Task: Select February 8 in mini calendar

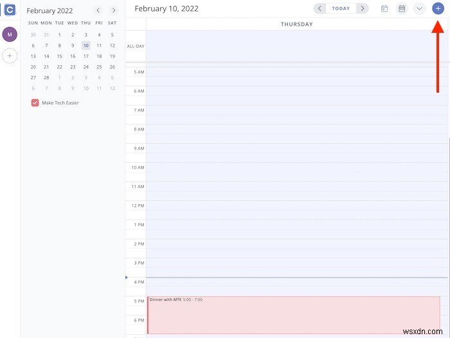Action: point(59,46)
